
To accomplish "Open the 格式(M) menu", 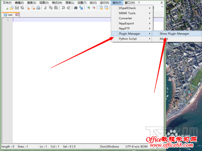I will coord(57,3).
